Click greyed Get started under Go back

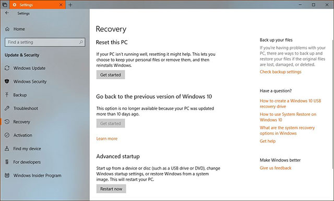111,123
